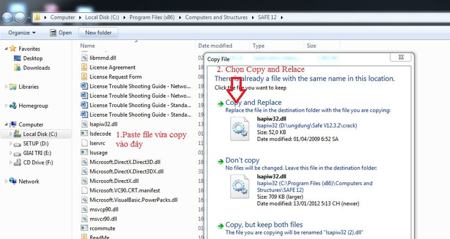
Task: Expand the Network tree node
Action: pos(6,181)
